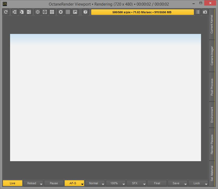The image size is (218, 189).
Task: Click the crosshair focus picker icon
Action: [x=38, y=12]
